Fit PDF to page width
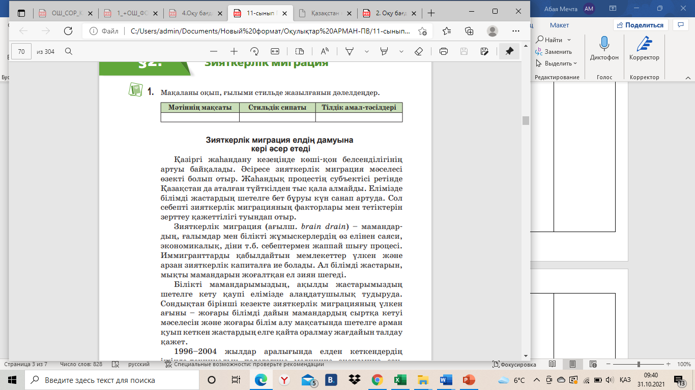 [275, 51]
